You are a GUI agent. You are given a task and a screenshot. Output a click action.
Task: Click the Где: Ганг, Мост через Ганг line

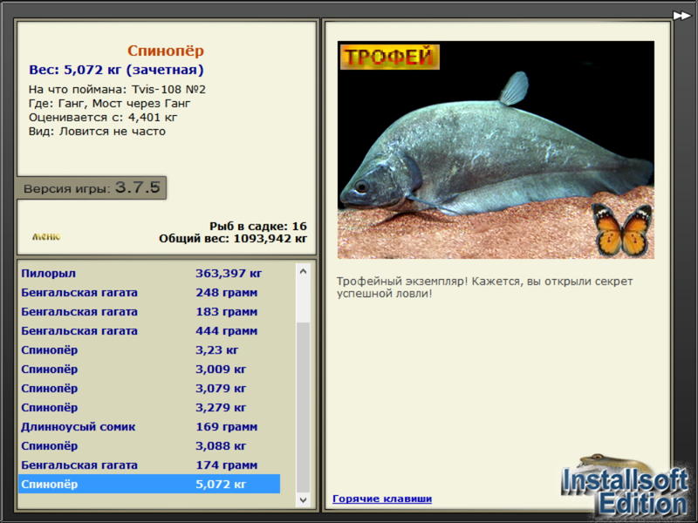coord(110,104)
